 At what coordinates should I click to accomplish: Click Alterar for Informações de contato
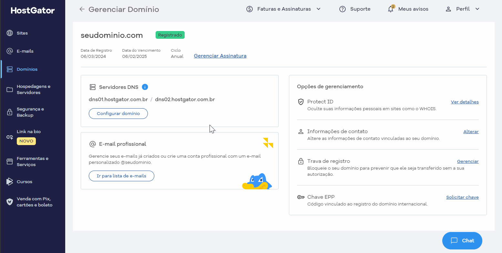click(471, 132)
